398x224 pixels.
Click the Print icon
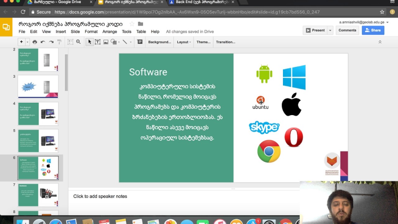[x=35, y=42]
